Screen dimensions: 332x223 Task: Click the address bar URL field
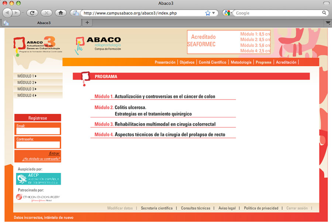pos(143,13)
